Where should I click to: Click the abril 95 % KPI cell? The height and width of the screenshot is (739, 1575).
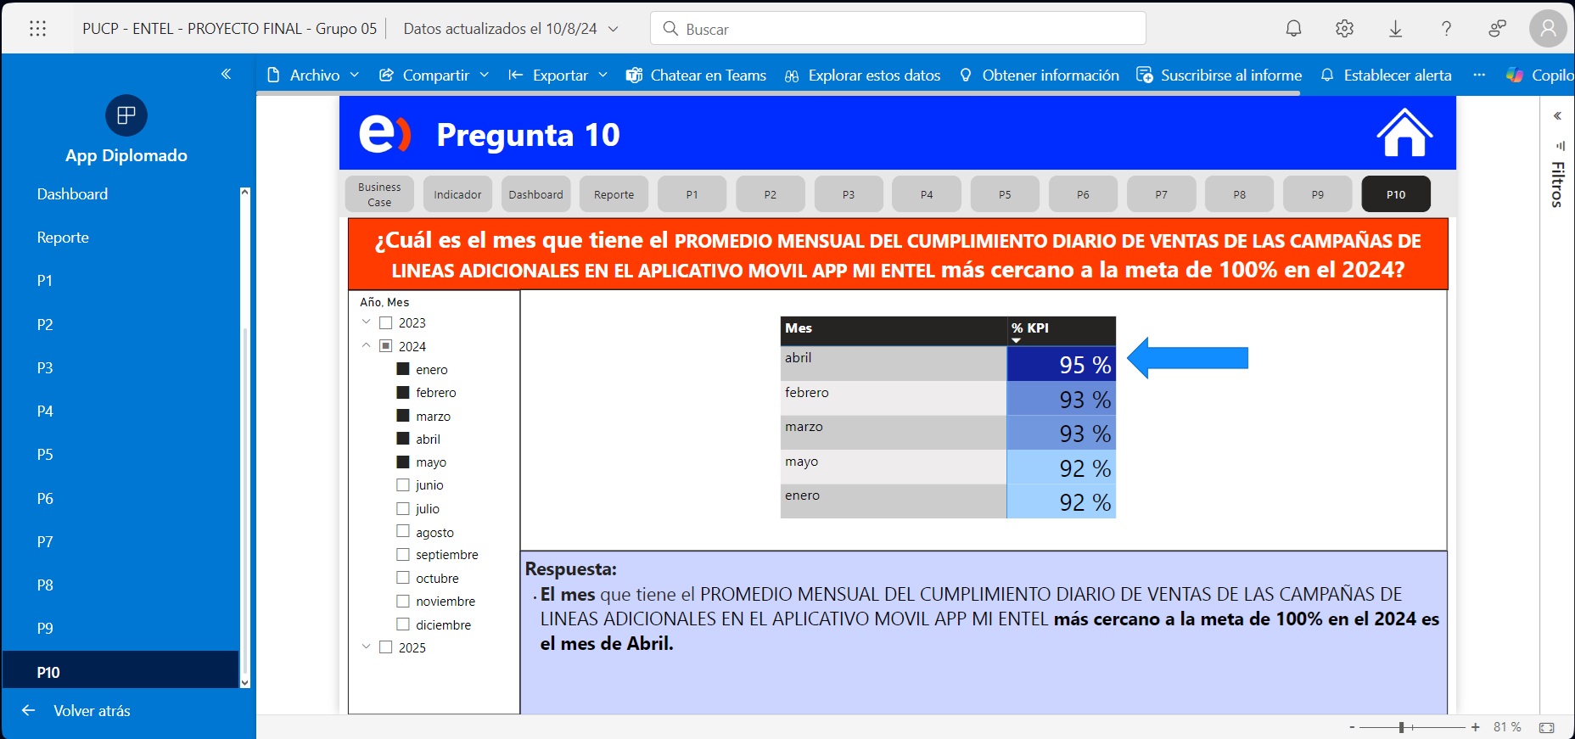pyautogui.click(x=1062, y=364)
